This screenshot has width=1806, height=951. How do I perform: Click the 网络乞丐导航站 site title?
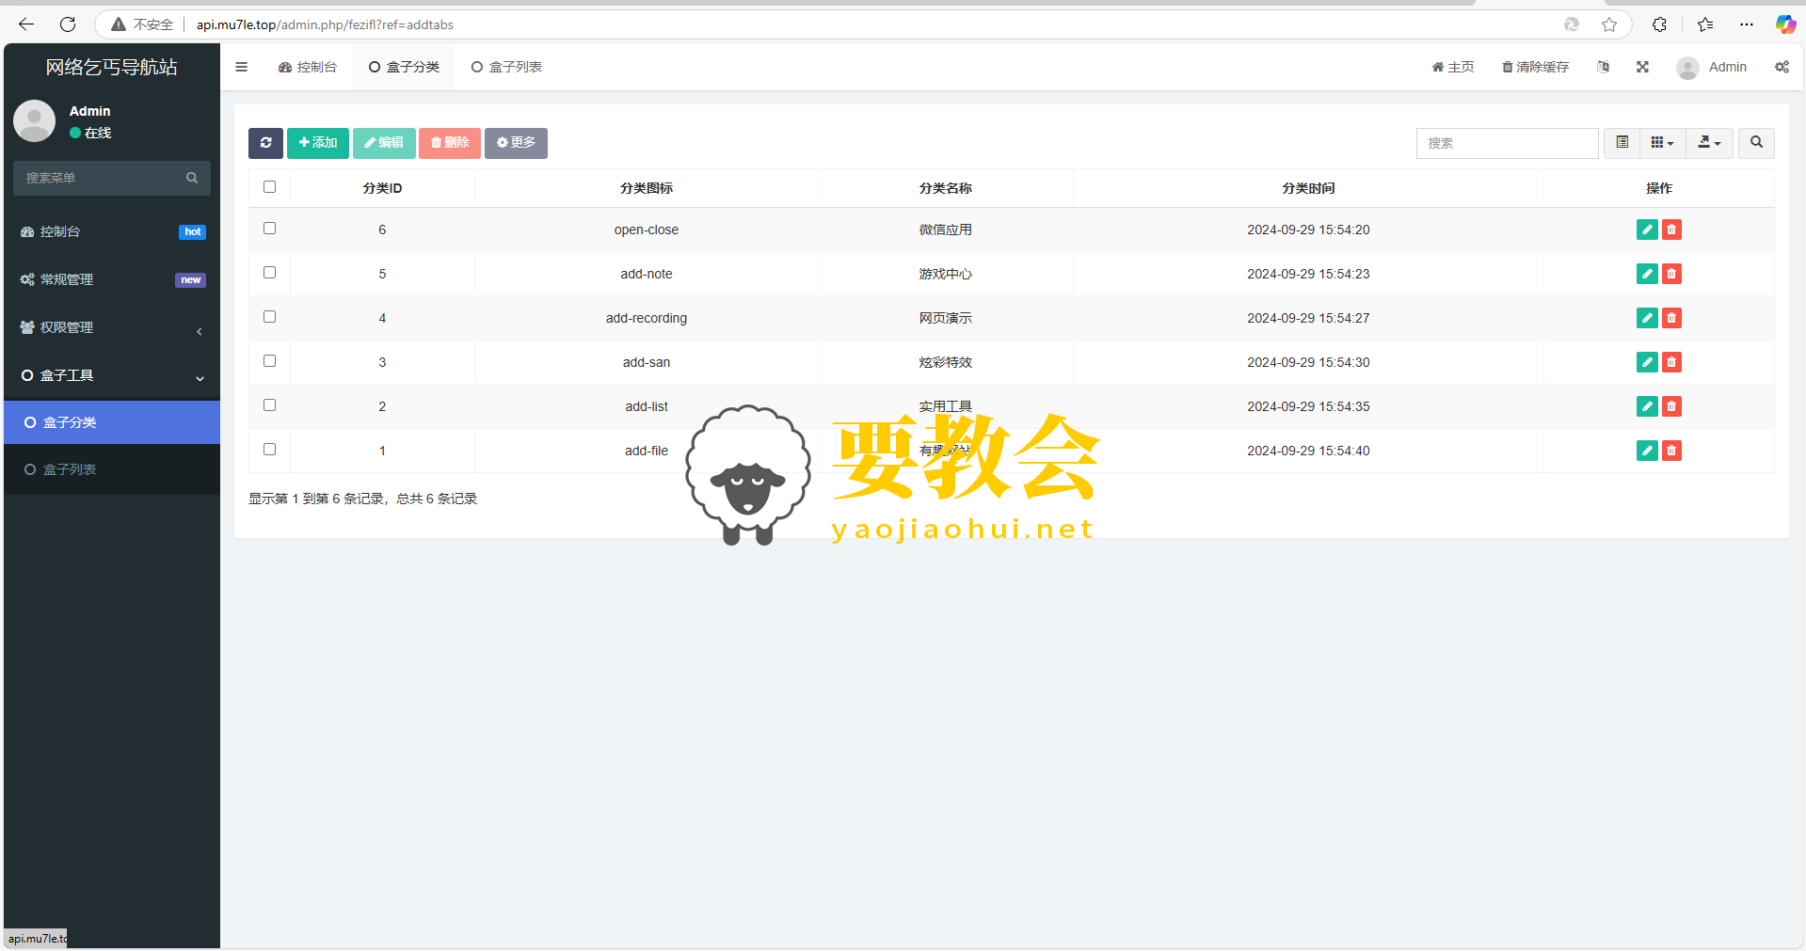pyautogui.click(x=112, y=67)
